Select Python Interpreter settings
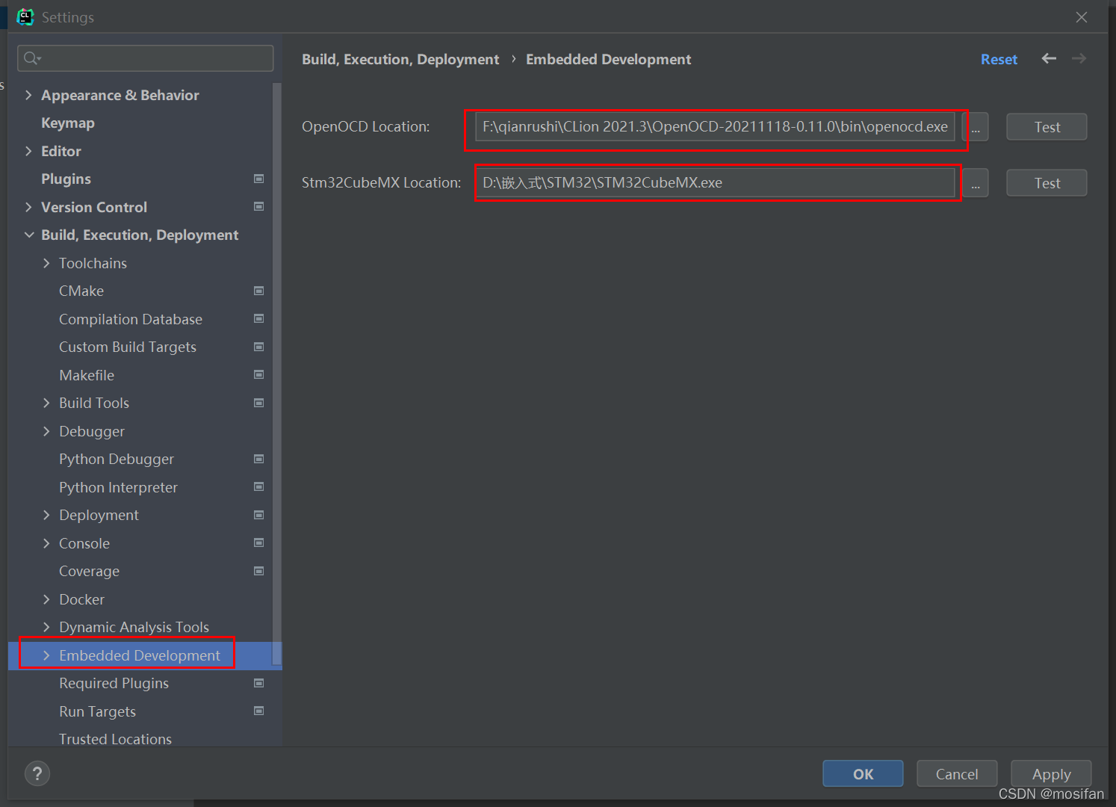1116x807 pixels. coord(118,487)
